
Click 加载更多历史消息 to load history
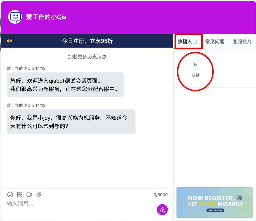click(x=87, y=57)
